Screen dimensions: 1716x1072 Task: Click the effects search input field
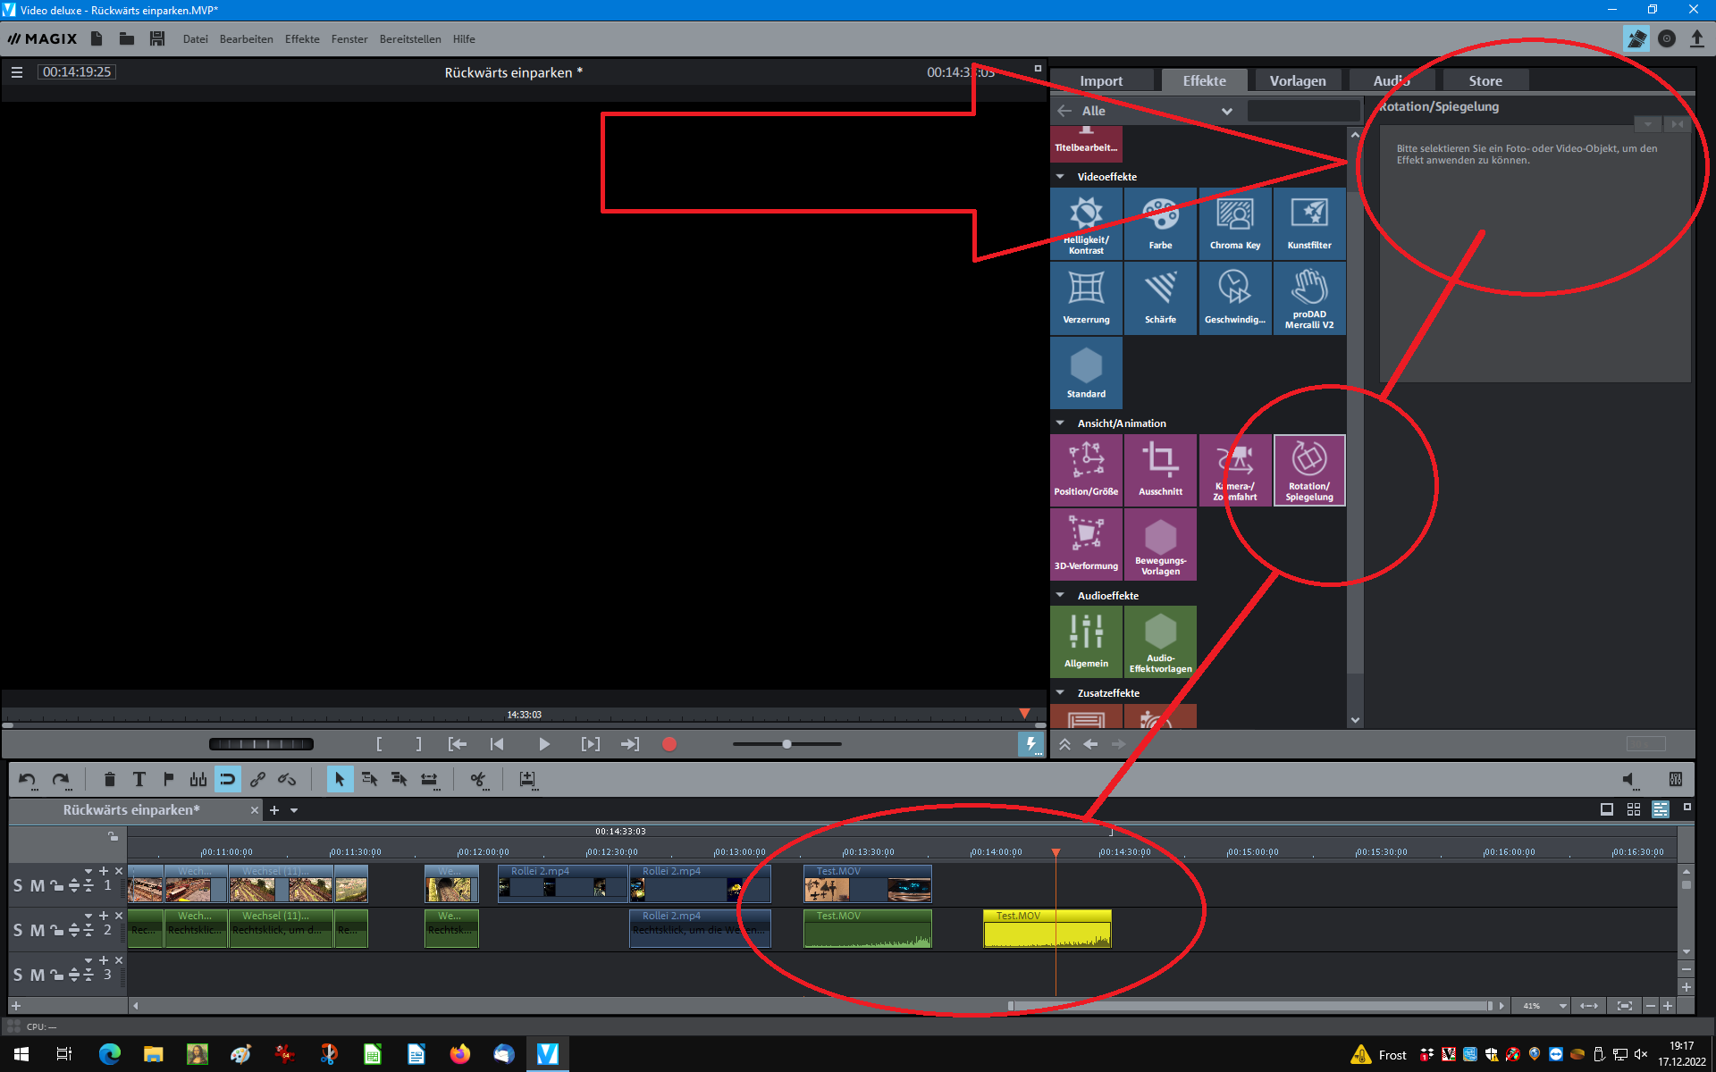pyautogui.click(x=1303, y=111)
